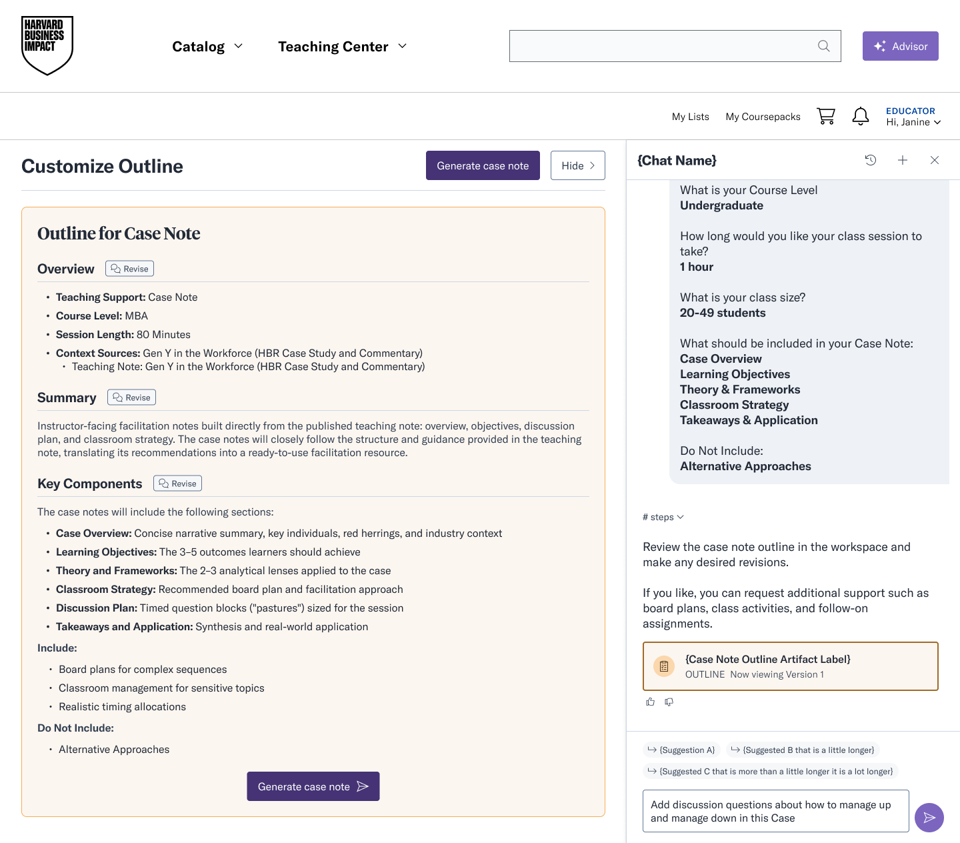
Task: Click the top Generate case note button
Action: click(483, 165)
